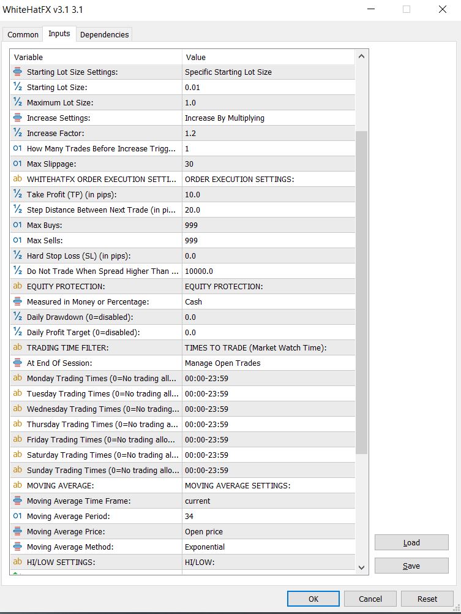Click the enum icon beside Moving Average Method
Image resolution: width=461 pixels, height=614 pixels.
pos(18,546)
